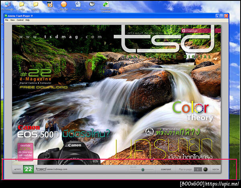Open the WinAVI MP4 Converter desktop icon
The width and height of the screenshot is (241, 188).
click(x=106, y=7)
